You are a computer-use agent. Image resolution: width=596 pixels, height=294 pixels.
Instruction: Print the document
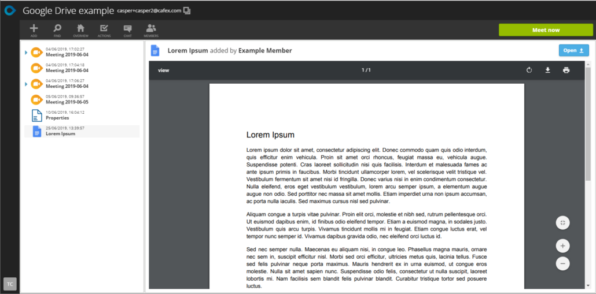tap(566, 70)
